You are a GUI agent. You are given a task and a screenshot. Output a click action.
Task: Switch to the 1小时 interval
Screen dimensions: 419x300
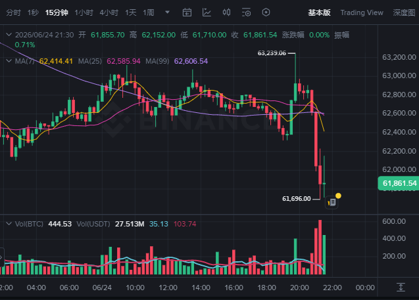tap(84, 12)
